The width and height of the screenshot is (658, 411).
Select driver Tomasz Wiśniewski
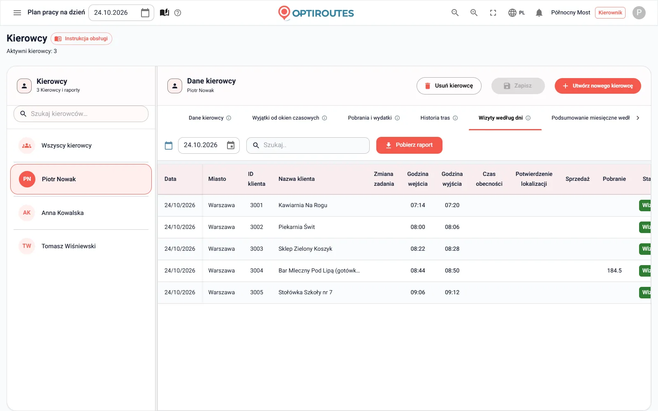tap(81, 246)
